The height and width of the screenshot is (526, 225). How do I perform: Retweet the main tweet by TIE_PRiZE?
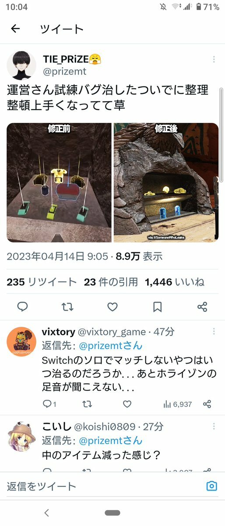(68, 307)
